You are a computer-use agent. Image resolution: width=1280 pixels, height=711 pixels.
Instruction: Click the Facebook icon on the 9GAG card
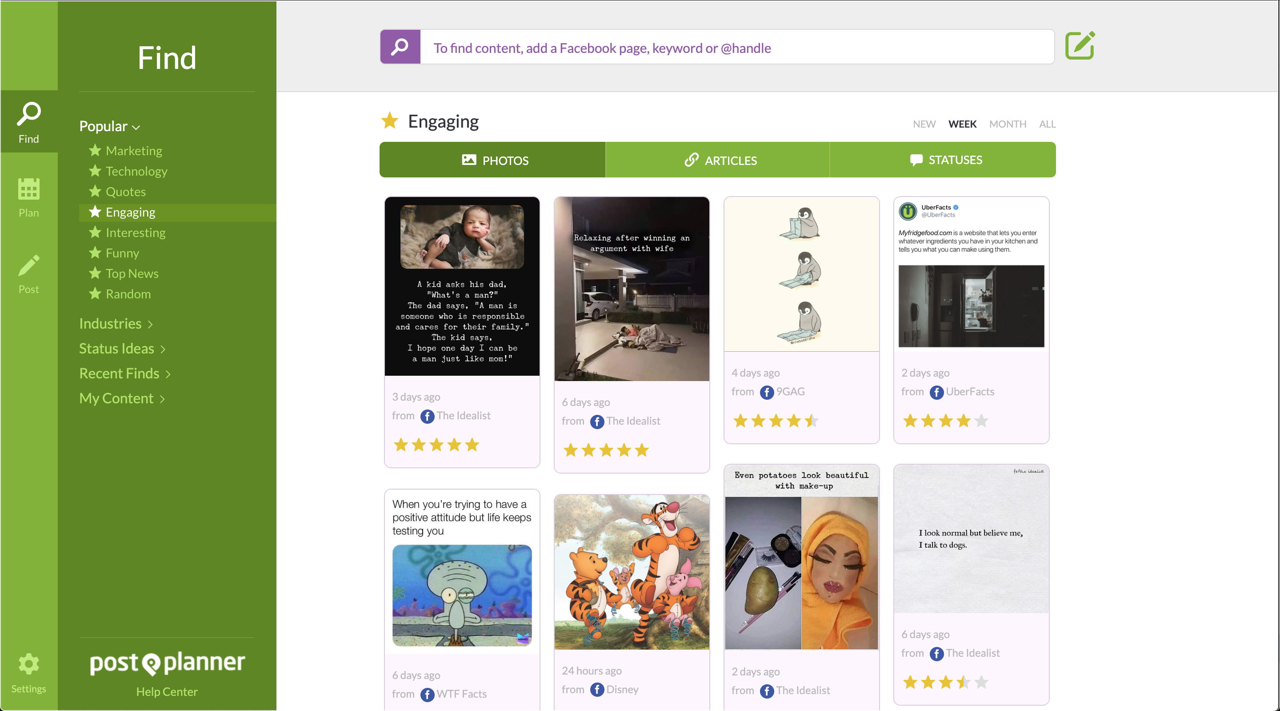[767, 392]
